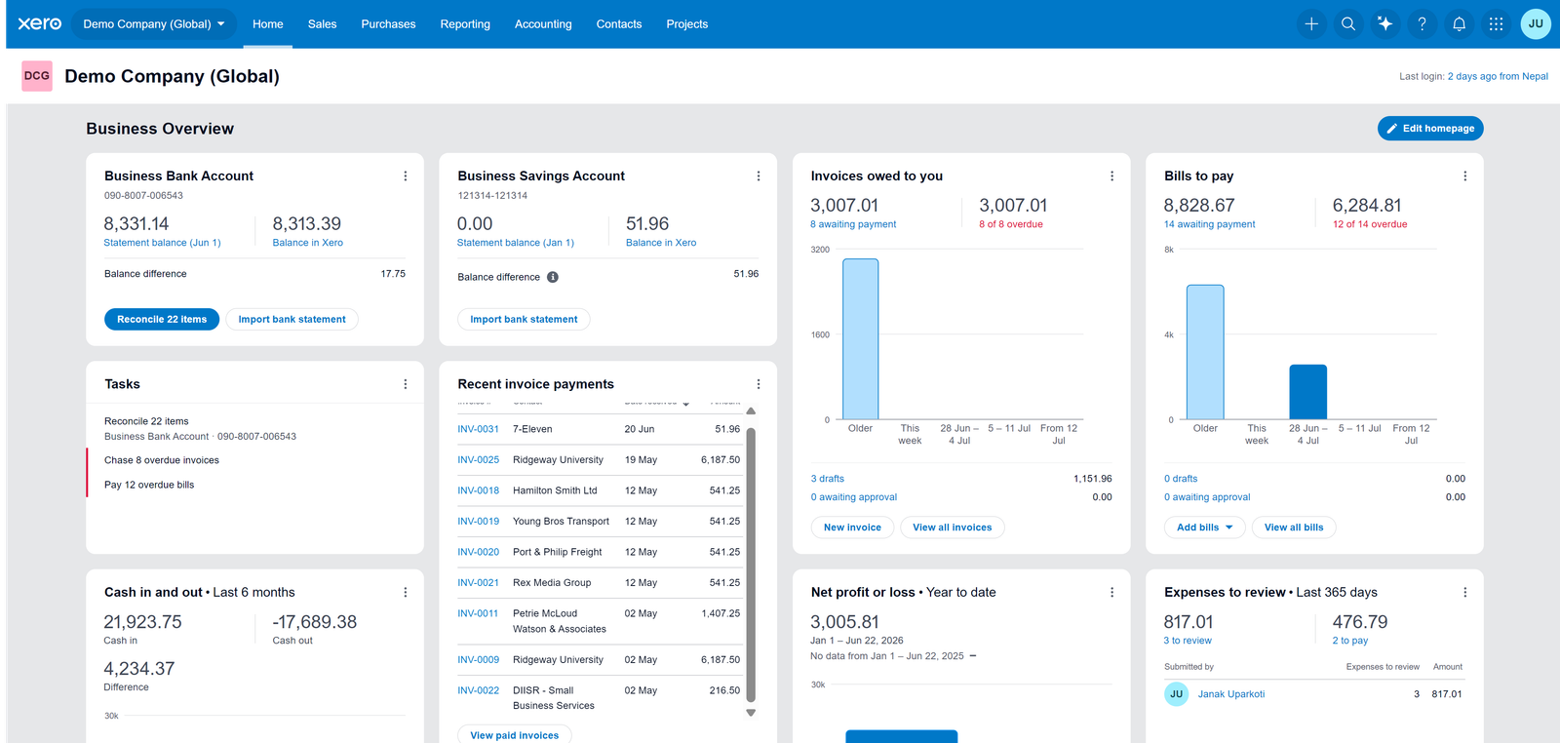
Task: Click View all invoices button
Action: [953, 528]
